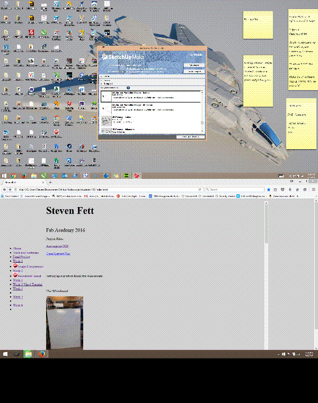Click the Steven Fett page heading

(70, 210)
